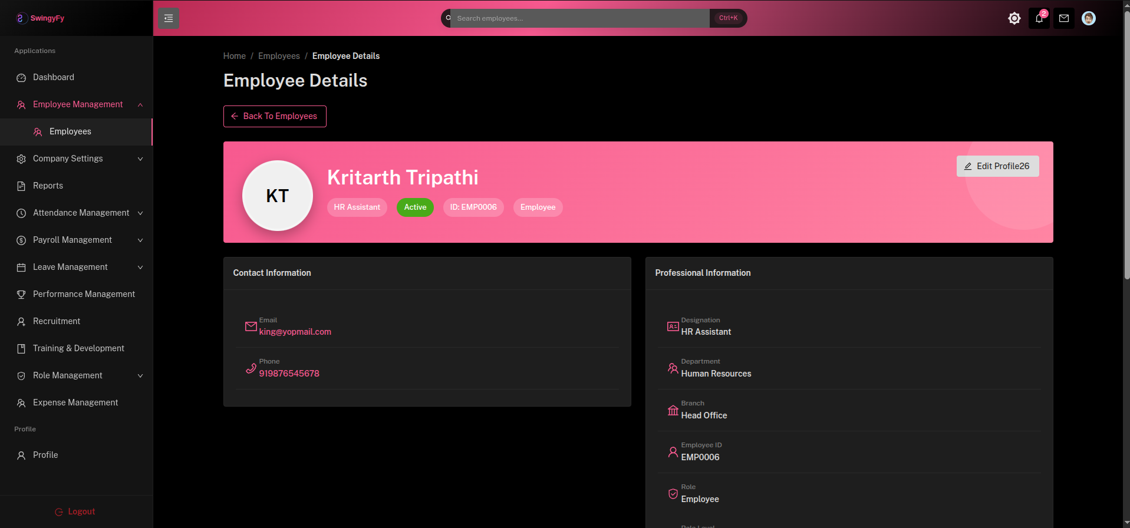Open the Dashboard menu item
The image size is (1130, 528).
(54, 78)
